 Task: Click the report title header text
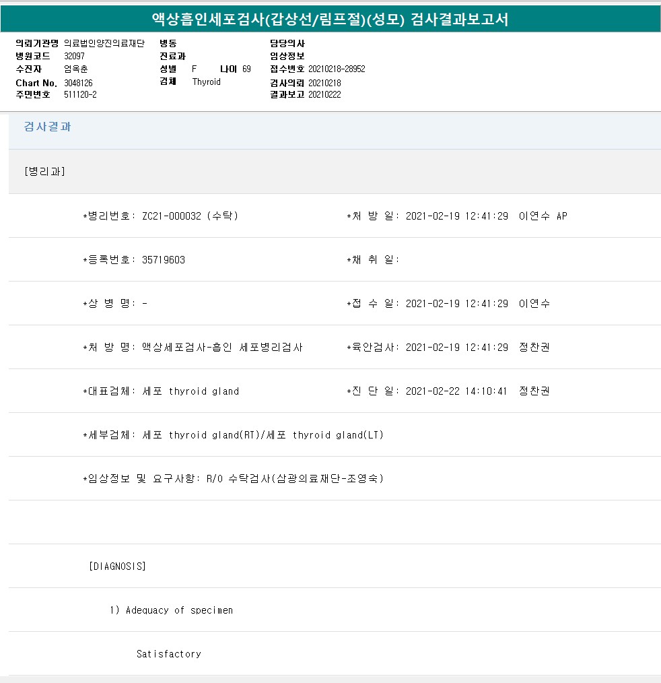click(330, 19)
